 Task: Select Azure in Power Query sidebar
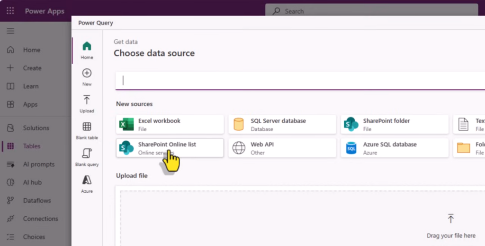(x=87, y=184)
